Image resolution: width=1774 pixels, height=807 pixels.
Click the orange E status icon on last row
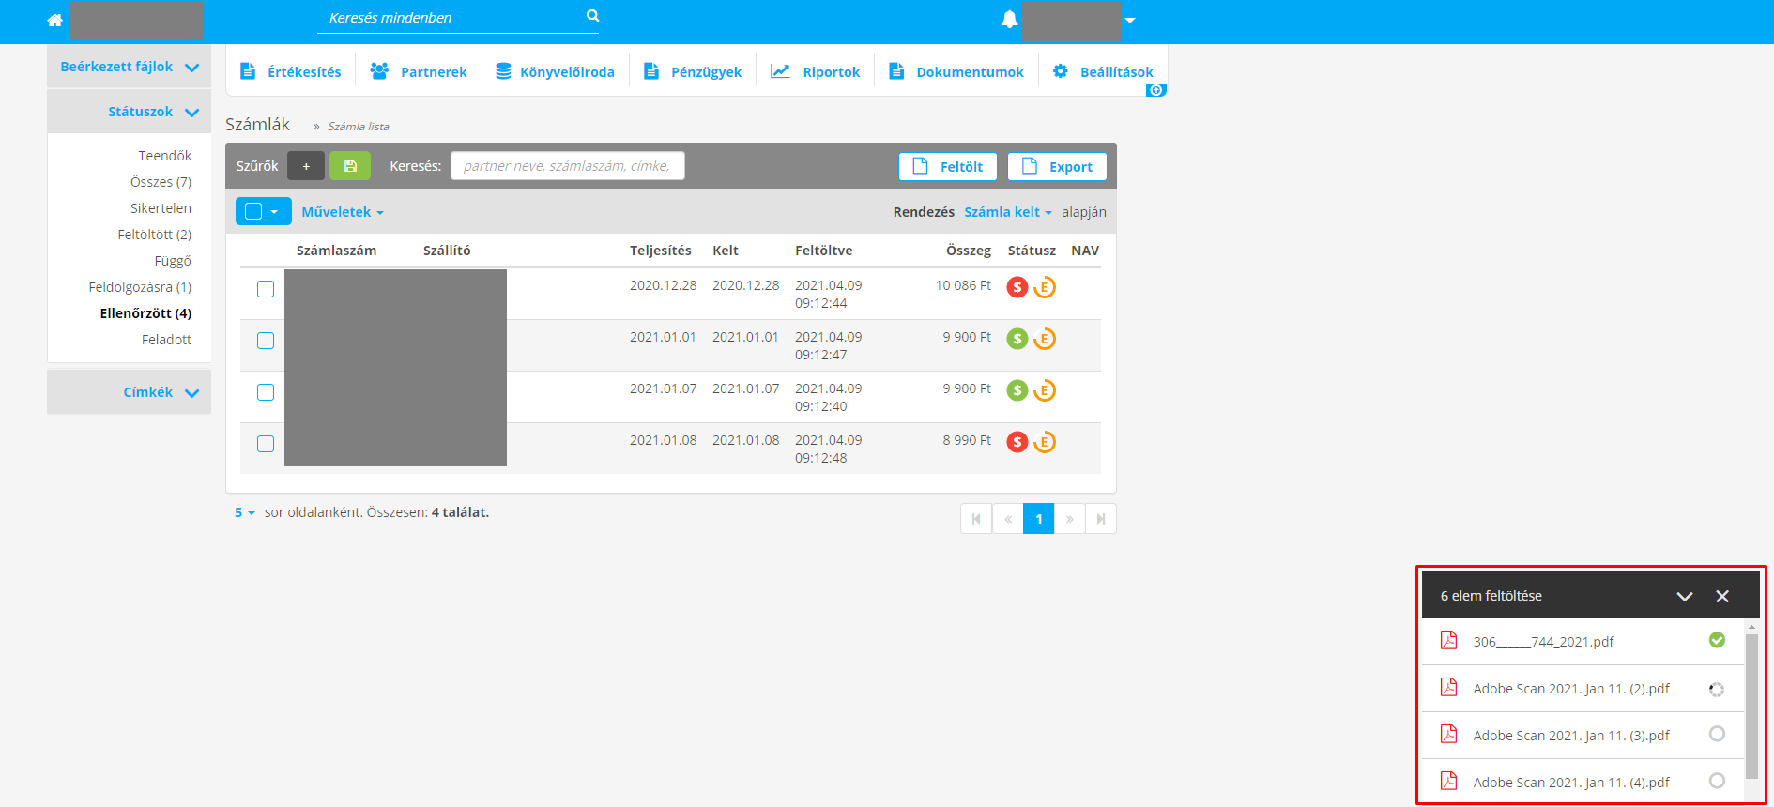1045,442
